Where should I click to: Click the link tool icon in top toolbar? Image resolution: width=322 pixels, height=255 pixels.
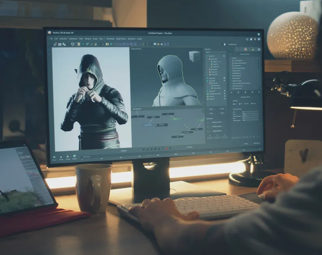(x=55, y=44)
